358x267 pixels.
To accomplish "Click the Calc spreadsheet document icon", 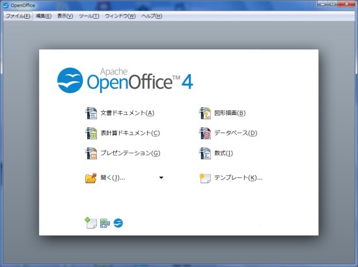I will pyautogui.click(x=91, y=133).
